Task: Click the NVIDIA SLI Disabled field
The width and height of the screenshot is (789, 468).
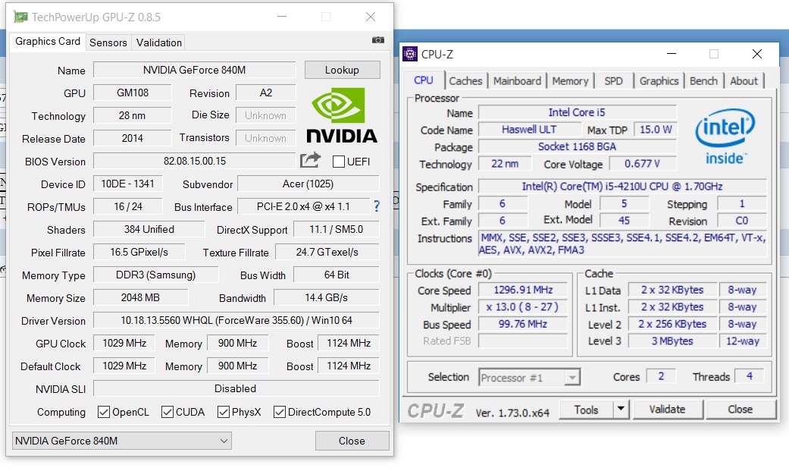Action: (x=236, y=388)
